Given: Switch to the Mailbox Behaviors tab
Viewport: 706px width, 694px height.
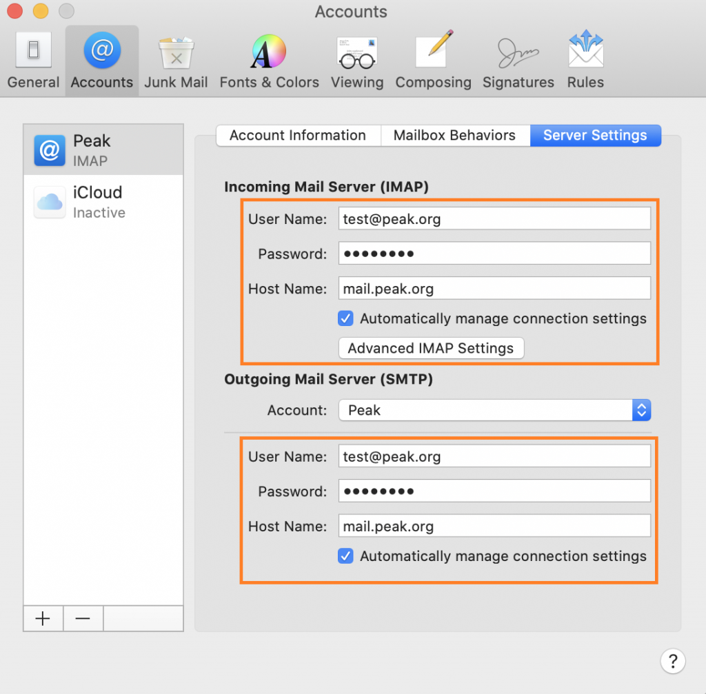Looking at the screenshot, I should pyautogui.click(x=454, y=135).
